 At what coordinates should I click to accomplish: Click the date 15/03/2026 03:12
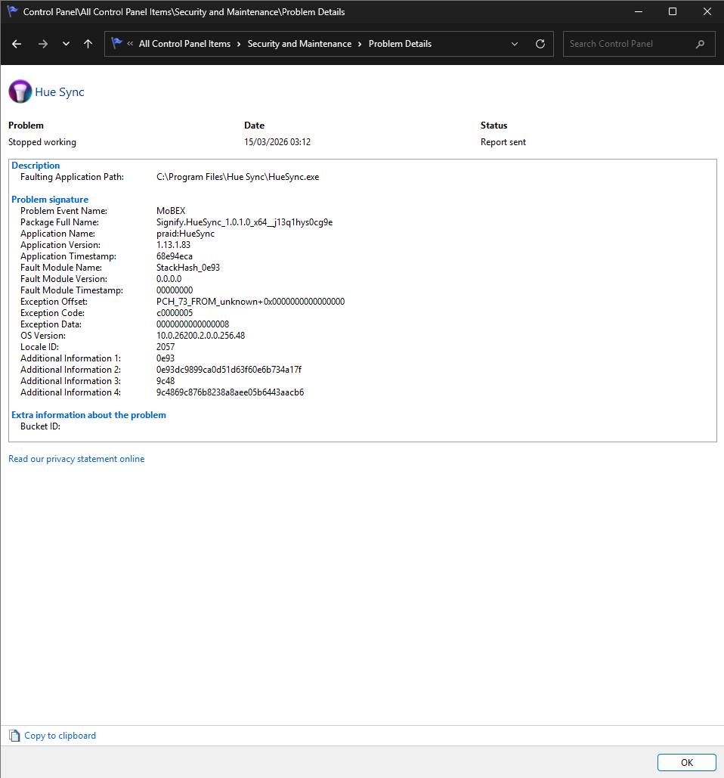tap(277, 142)
